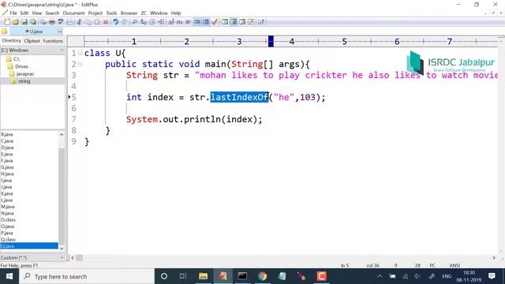The image size is (505, 284).
Task: Click the font settings (A) toolbar icon
Action: coord(171,22)
